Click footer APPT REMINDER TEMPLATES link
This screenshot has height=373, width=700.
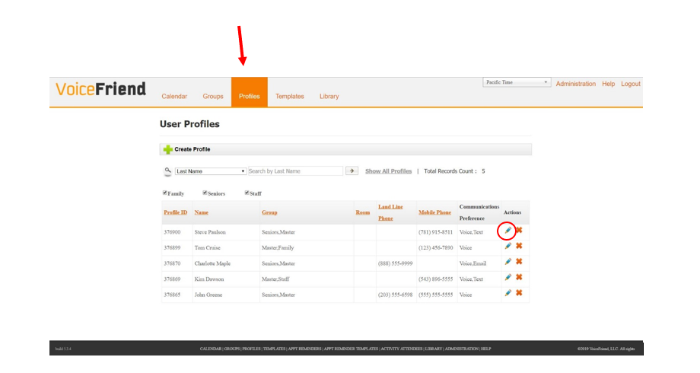351,349
